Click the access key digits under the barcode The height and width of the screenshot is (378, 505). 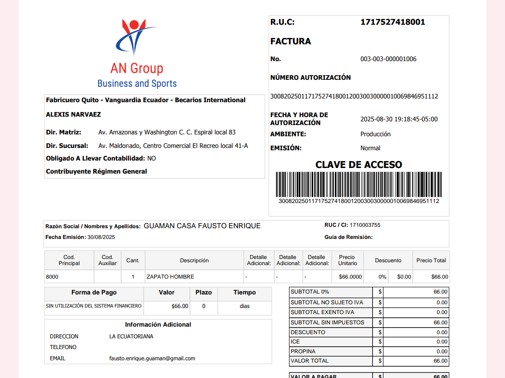(359, 201)
